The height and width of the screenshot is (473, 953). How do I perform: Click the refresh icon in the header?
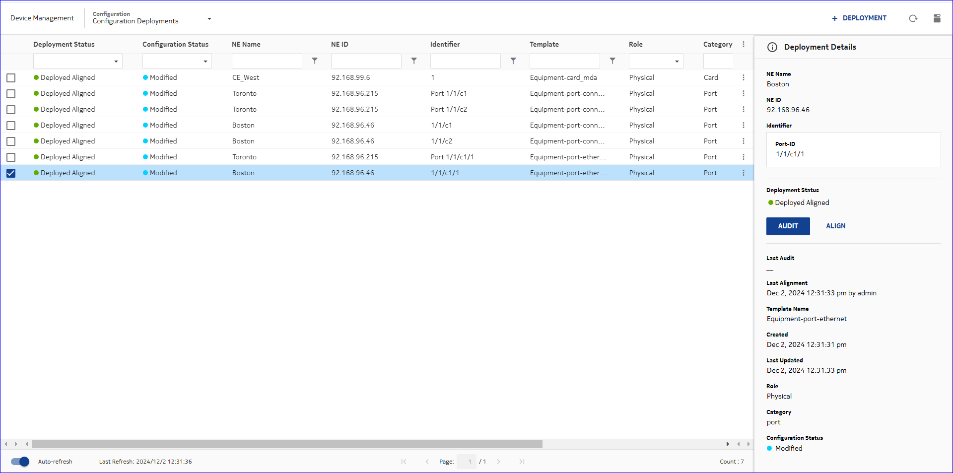click(913, 18)
